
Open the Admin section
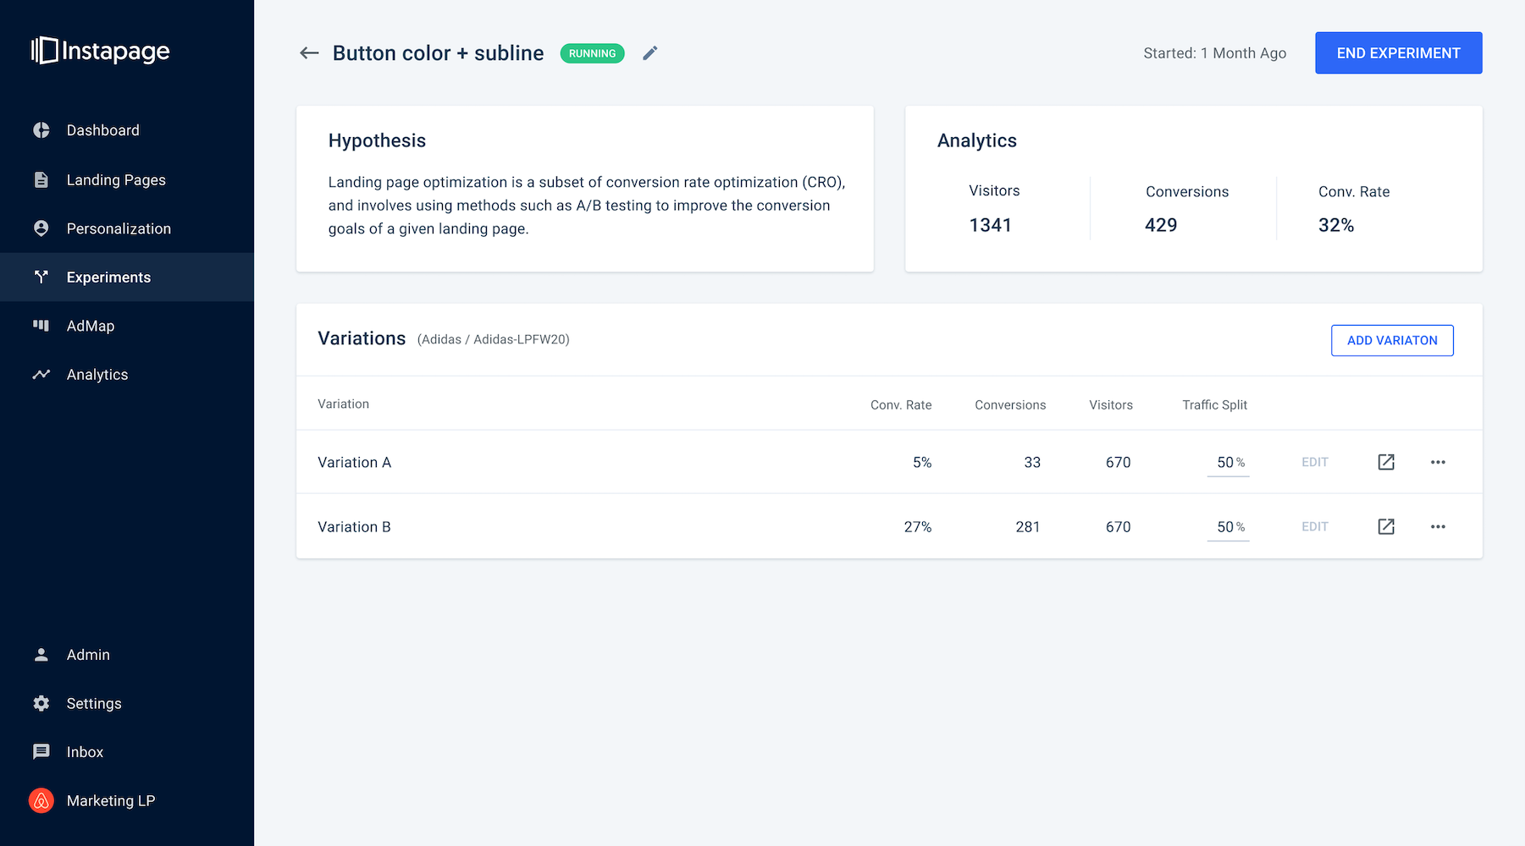(41, 654)
